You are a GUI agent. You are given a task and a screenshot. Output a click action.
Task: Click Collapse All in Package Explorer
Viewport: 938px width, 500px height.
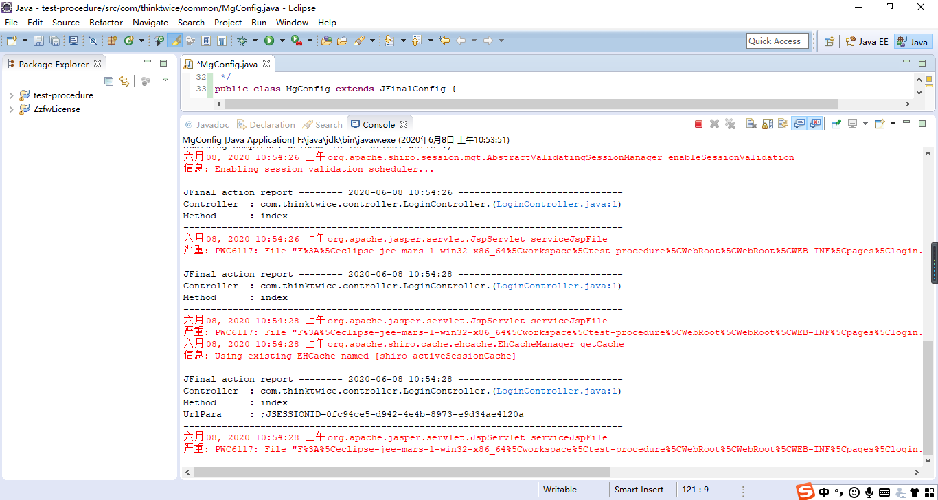coord(108,81)
